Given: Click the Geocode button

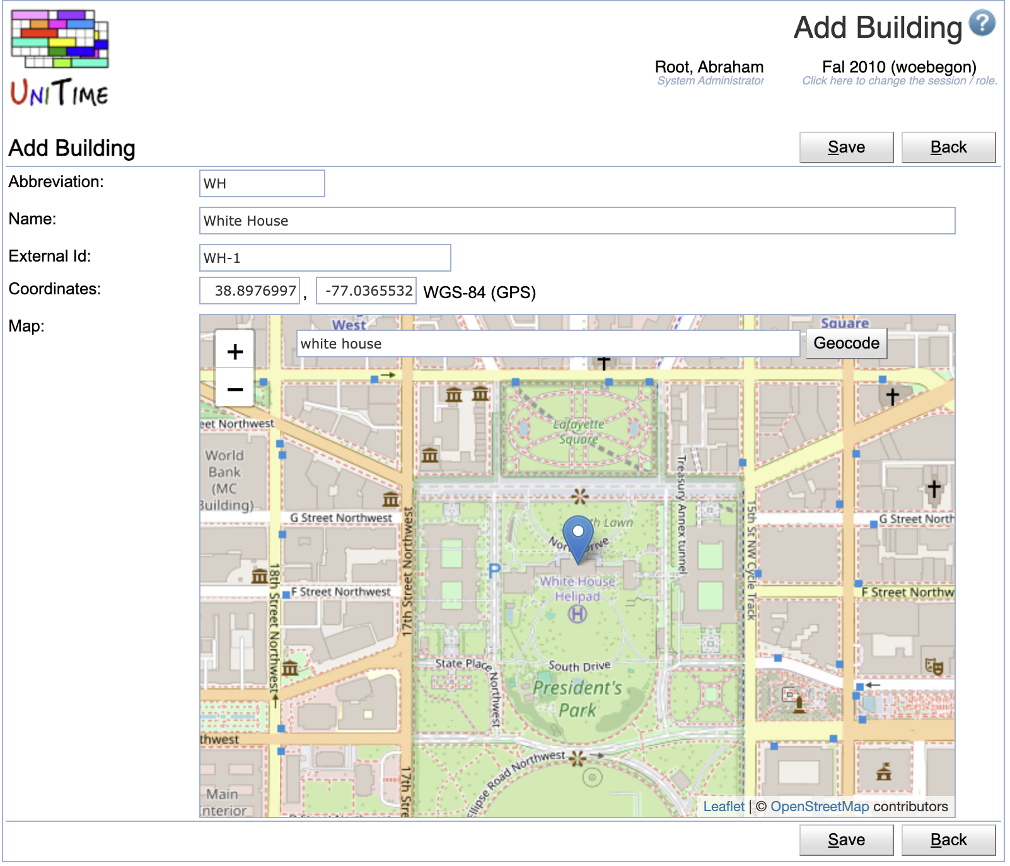Looking at the screenshot, I should pos(846,344).
